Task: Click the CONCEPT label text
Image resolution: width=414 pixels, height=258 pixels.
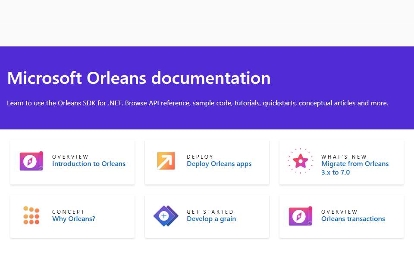Action: pos(69,212)
